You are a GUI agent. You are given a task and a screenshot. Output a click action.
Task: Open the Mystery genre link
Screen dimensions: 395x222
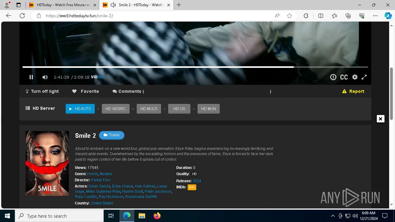[106, 174]
